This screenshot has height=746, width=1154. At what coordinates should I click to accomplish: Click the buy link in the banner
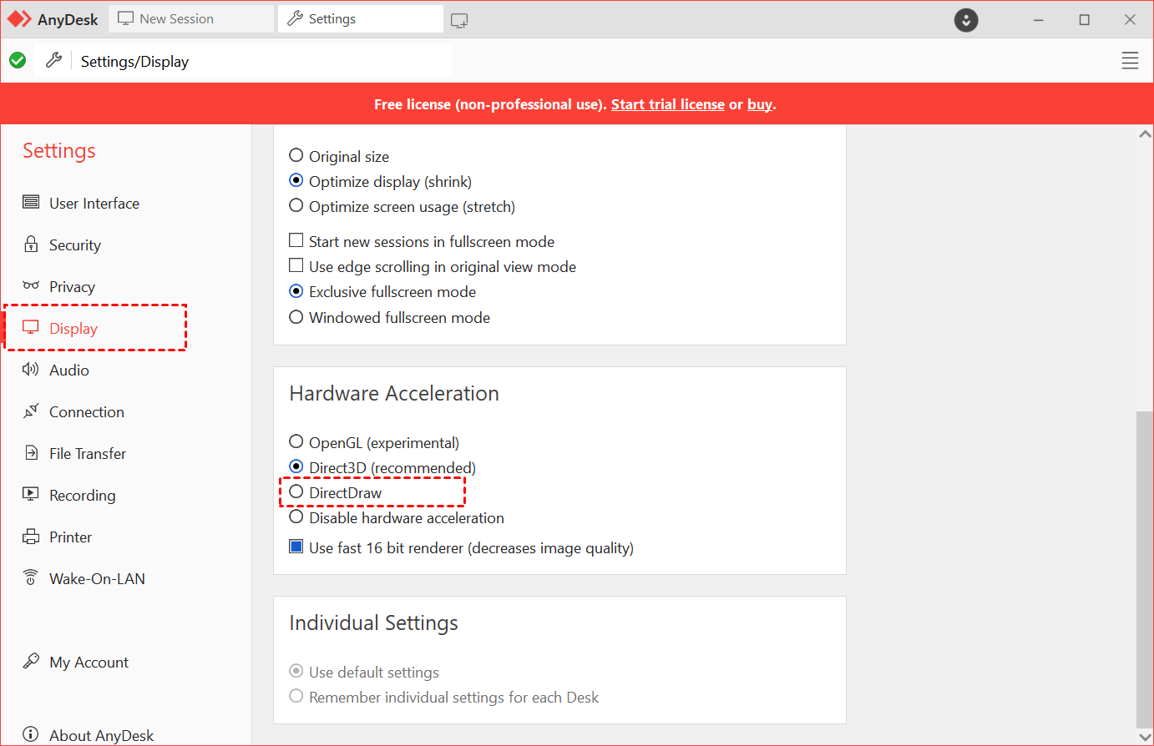coord(760,104)
